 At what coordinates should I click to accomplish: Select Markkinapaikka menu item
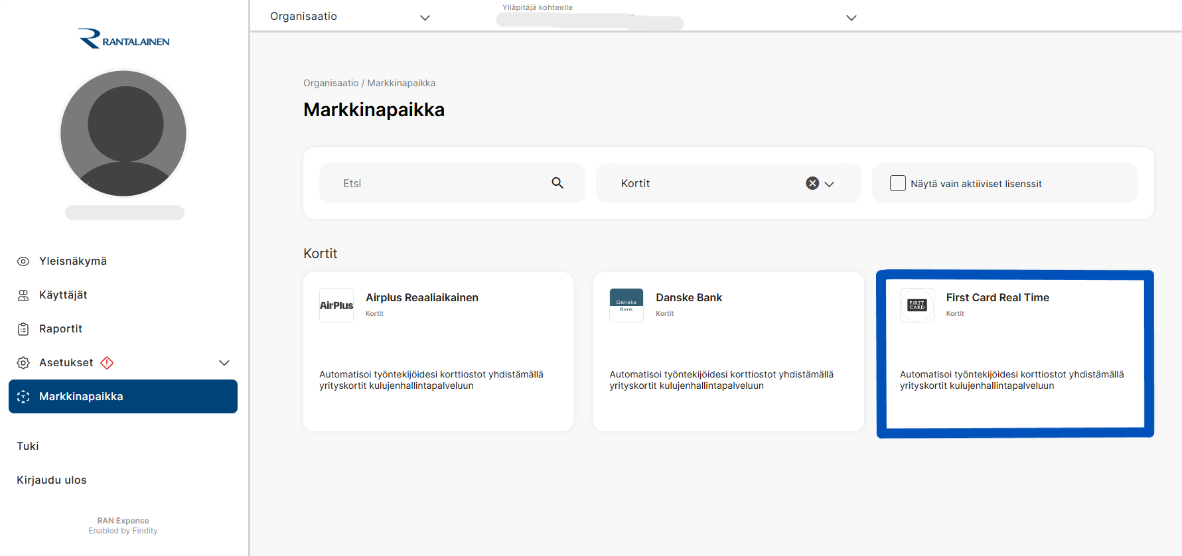click(x=123, y=397)
